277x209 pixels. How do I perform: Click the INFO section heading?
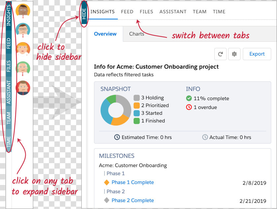(x=193, y=89)
